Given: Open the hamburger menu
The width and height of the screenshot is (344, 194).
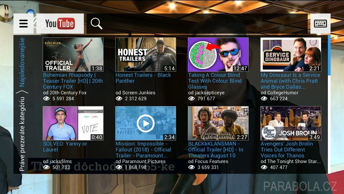Looking at the screenshot, I should tap(23, 24).
